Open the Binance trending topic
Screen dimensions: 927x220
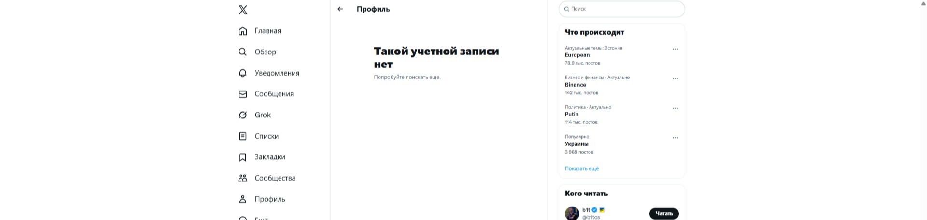[576, 85]
